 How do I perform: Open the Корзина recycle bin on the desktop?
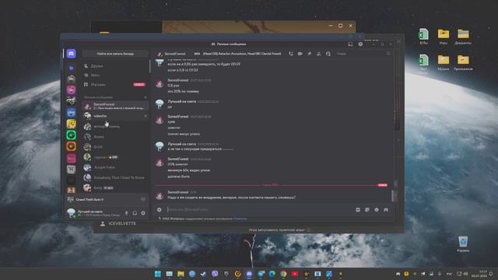tap(463, 244)
